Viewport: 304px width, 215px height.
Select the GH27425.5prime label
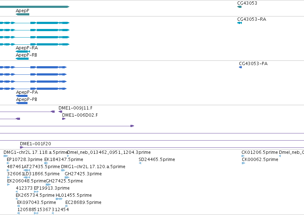coord(64,181)
